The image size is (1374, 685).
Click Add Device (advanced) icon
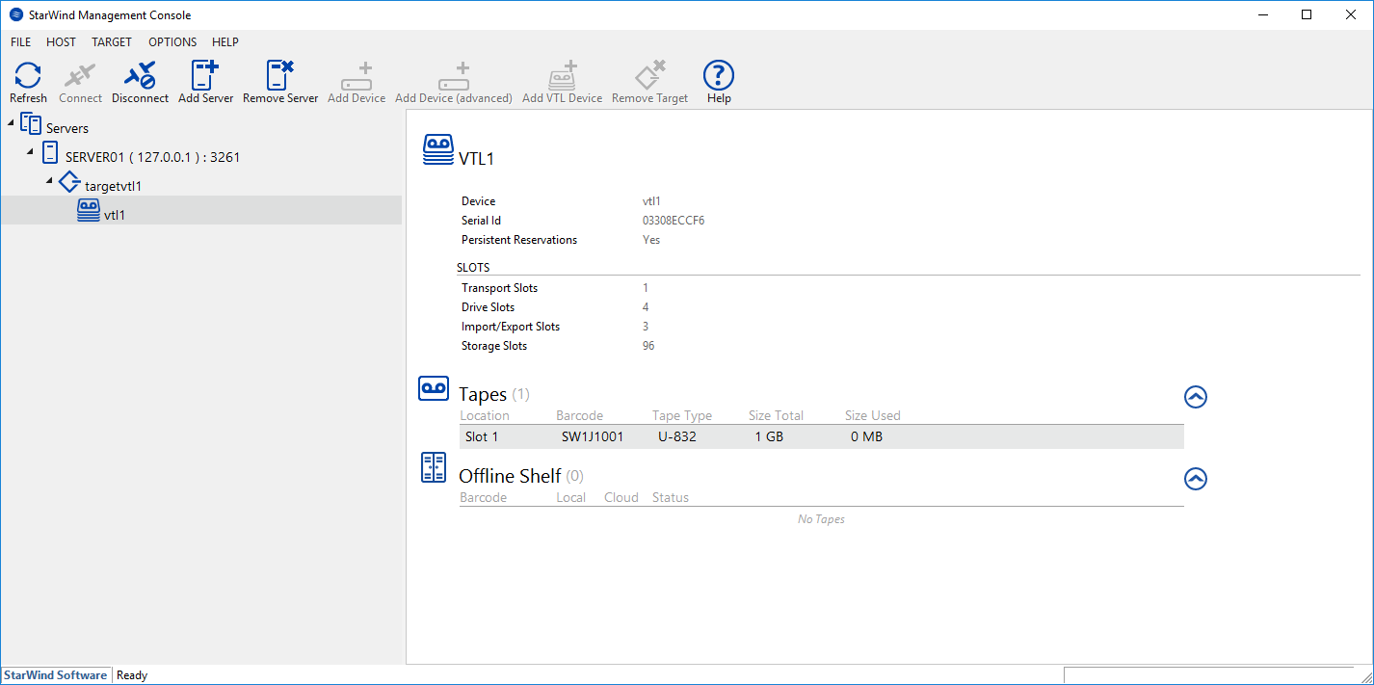(454, 77)
